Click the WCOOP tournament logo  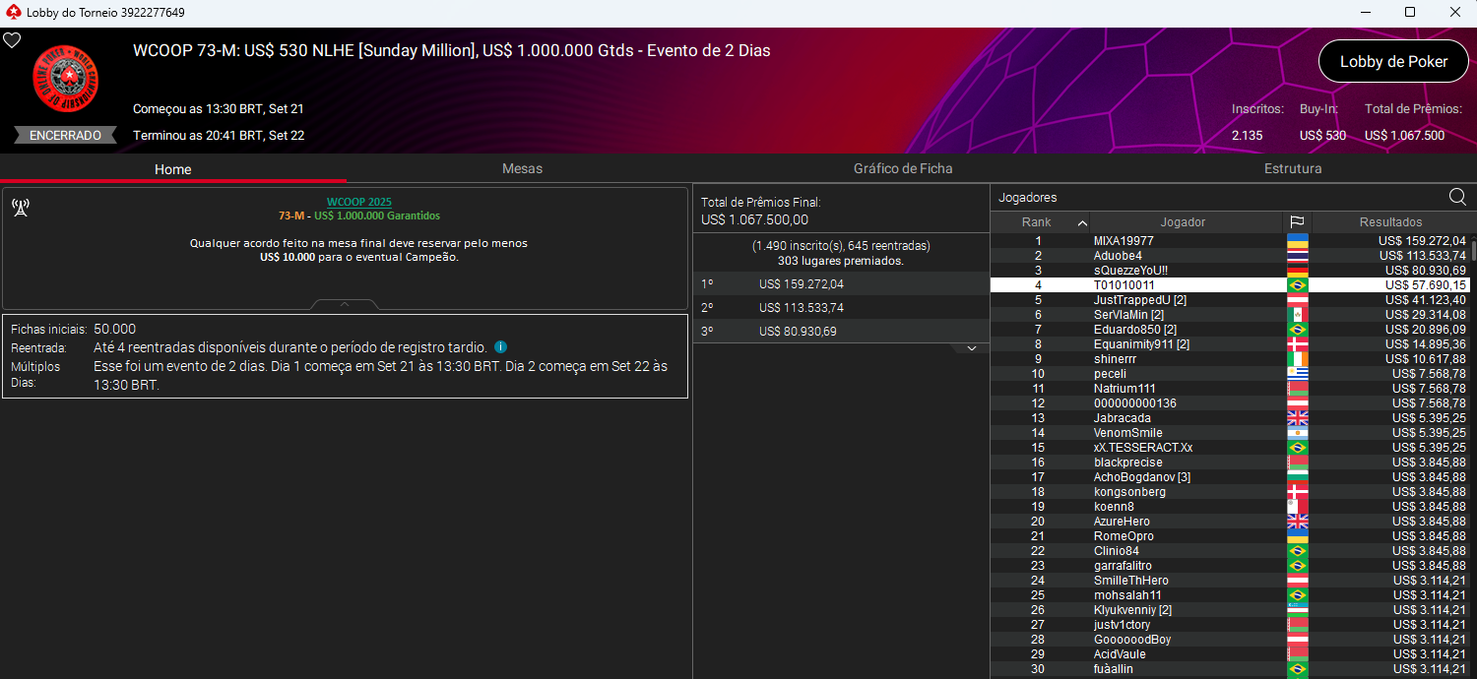coord(66,79)
